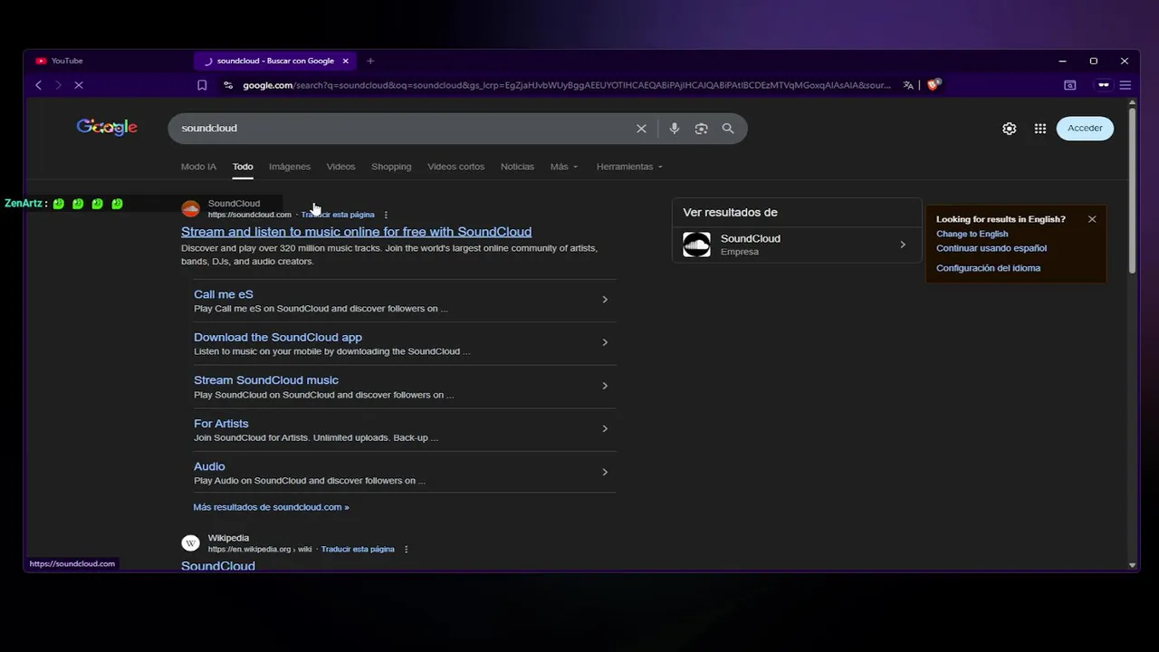The height and width of the screenshot is (652, 1159).
Task: Submit search with the magnifier icon
Action: click(x=728, y=129)
